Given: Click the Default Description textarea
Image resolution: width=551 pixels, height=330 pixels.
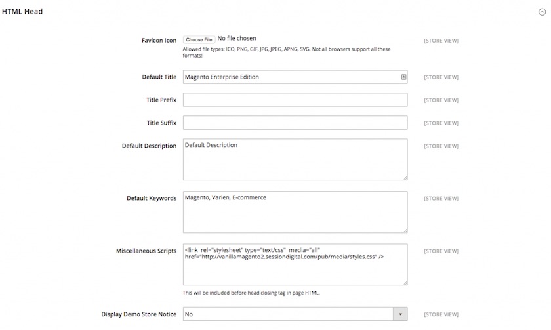Looking at the screenshot, I should 295,159.
